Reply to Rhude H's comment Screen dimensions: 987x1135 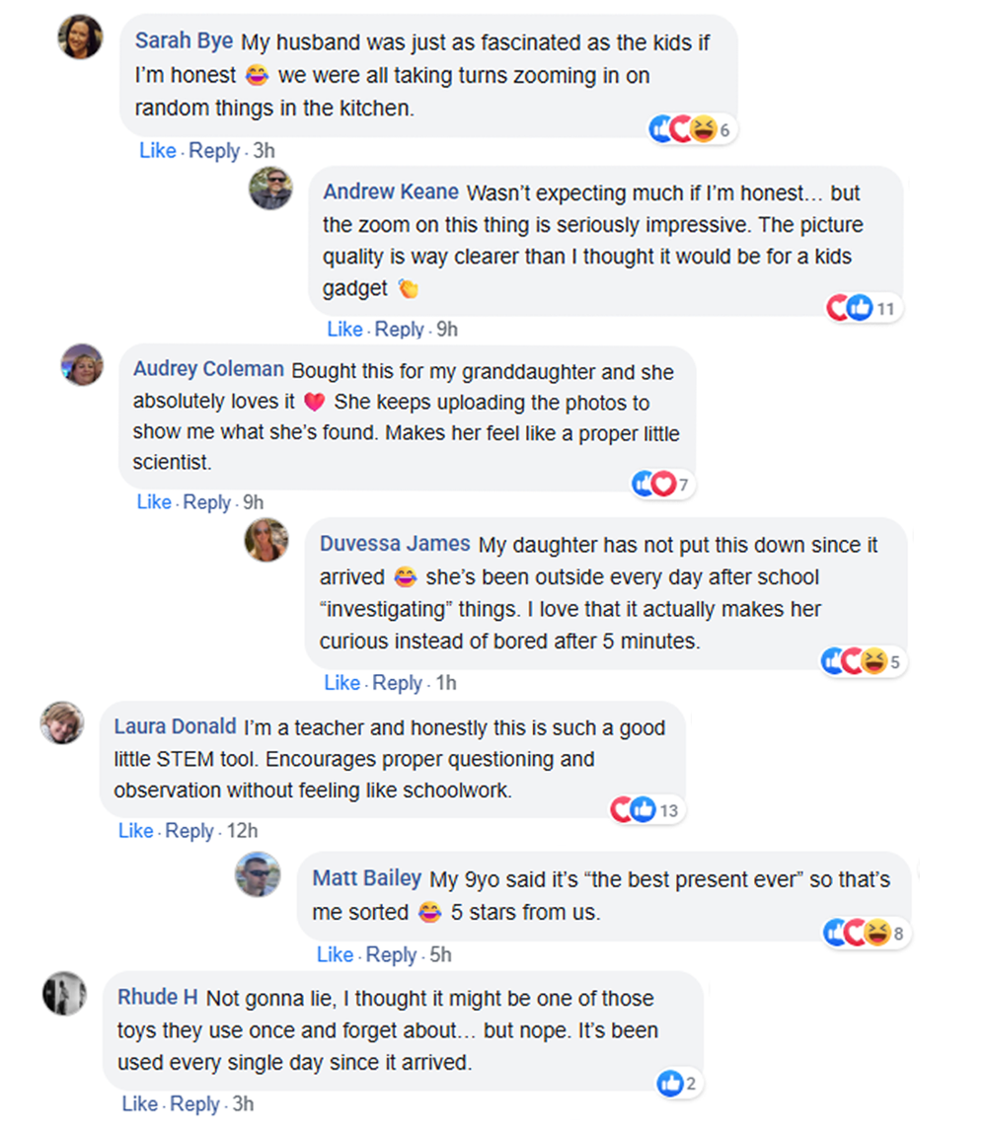(x=194, y=1104)
